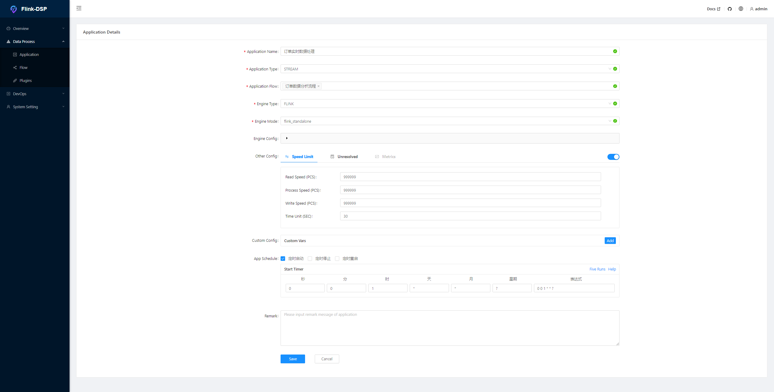Open the Application Type dropdown

point(444,69)
